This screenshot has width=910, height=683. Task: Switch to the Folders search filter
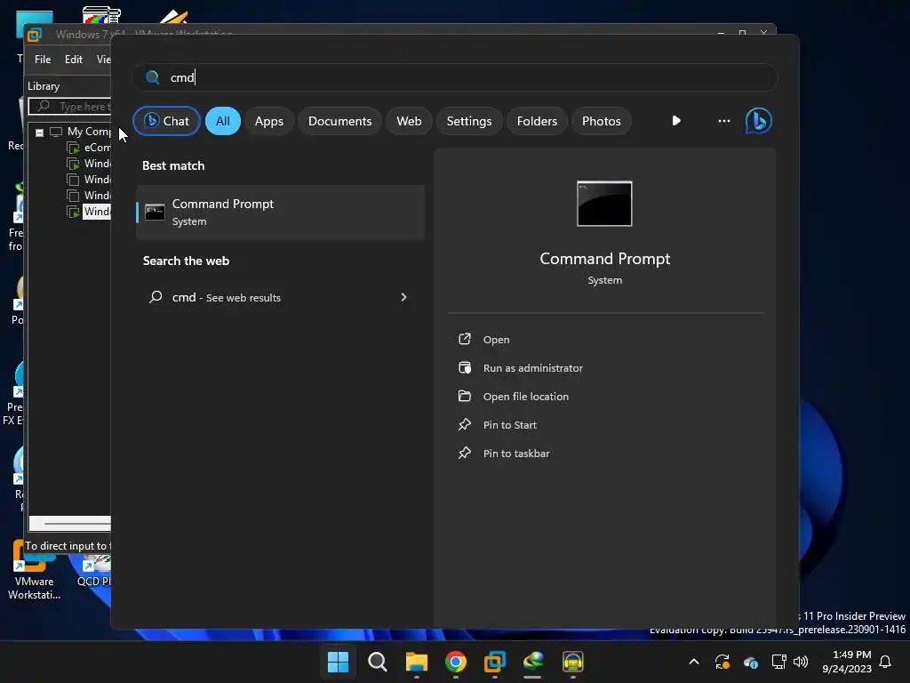tap(537, 121)
